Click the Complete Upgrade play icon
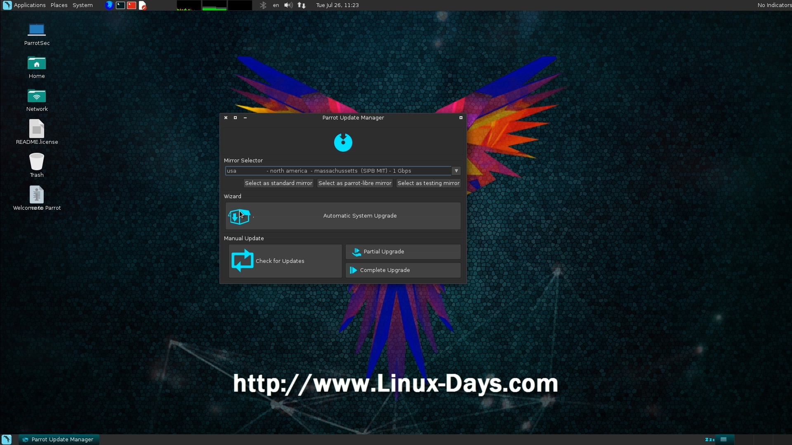 tap(354, 270)
